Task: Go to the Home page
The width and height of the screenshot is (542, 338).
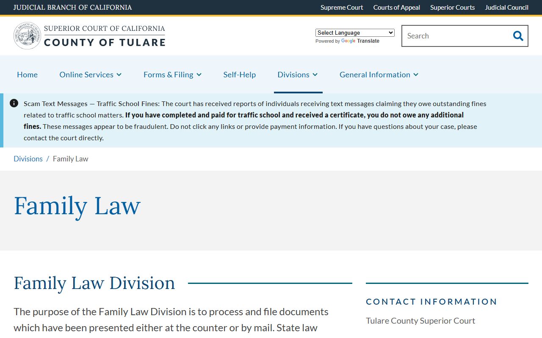Action: 27,74
